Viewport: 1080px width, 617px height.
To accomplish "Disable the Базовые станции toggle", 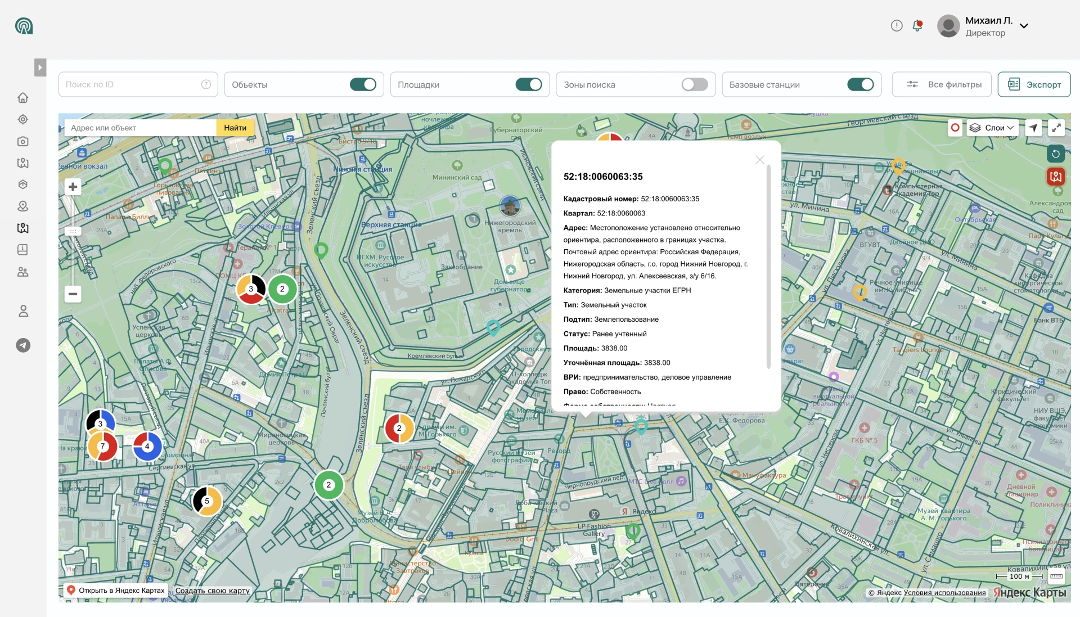I will (861, 84).
